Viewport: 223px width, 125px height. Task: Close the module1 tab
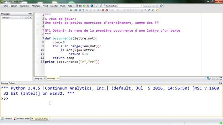pos(58,78)
